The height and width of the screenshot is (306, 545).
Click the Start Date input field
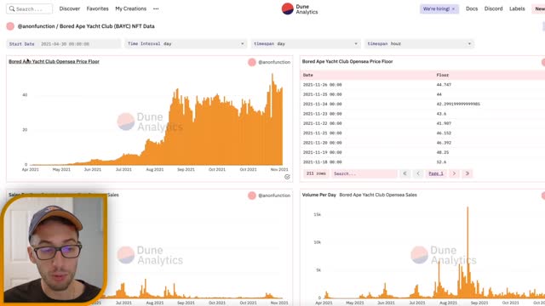point(64,43)
